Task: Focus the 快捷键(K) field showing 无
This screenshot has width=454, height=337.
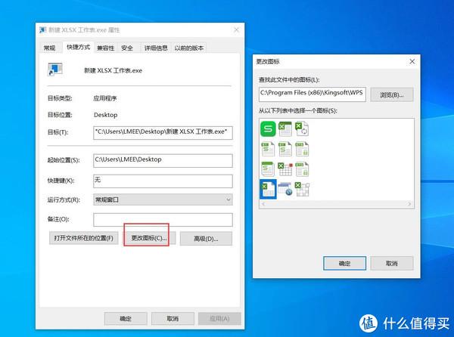Action: [x=163, y=181]
